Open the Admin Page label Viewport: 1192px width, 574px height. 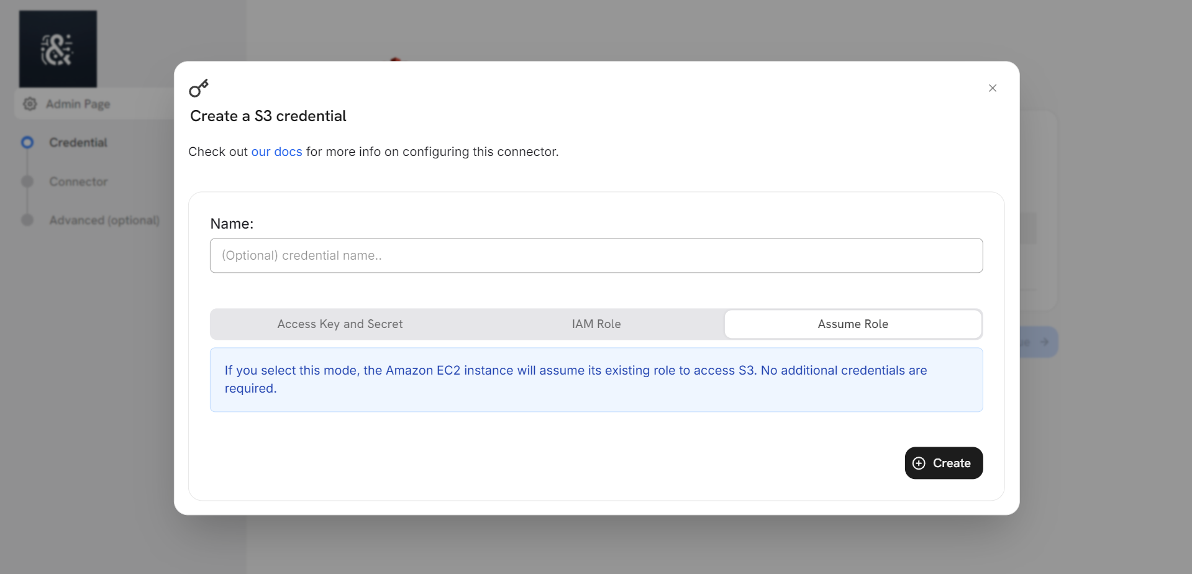pos(78,104)
